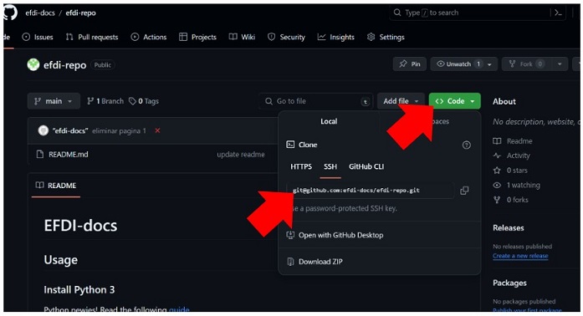Viewport: 583px width, 316px height.
Task: Click the README.md file icon
Action: click(40, 155)
